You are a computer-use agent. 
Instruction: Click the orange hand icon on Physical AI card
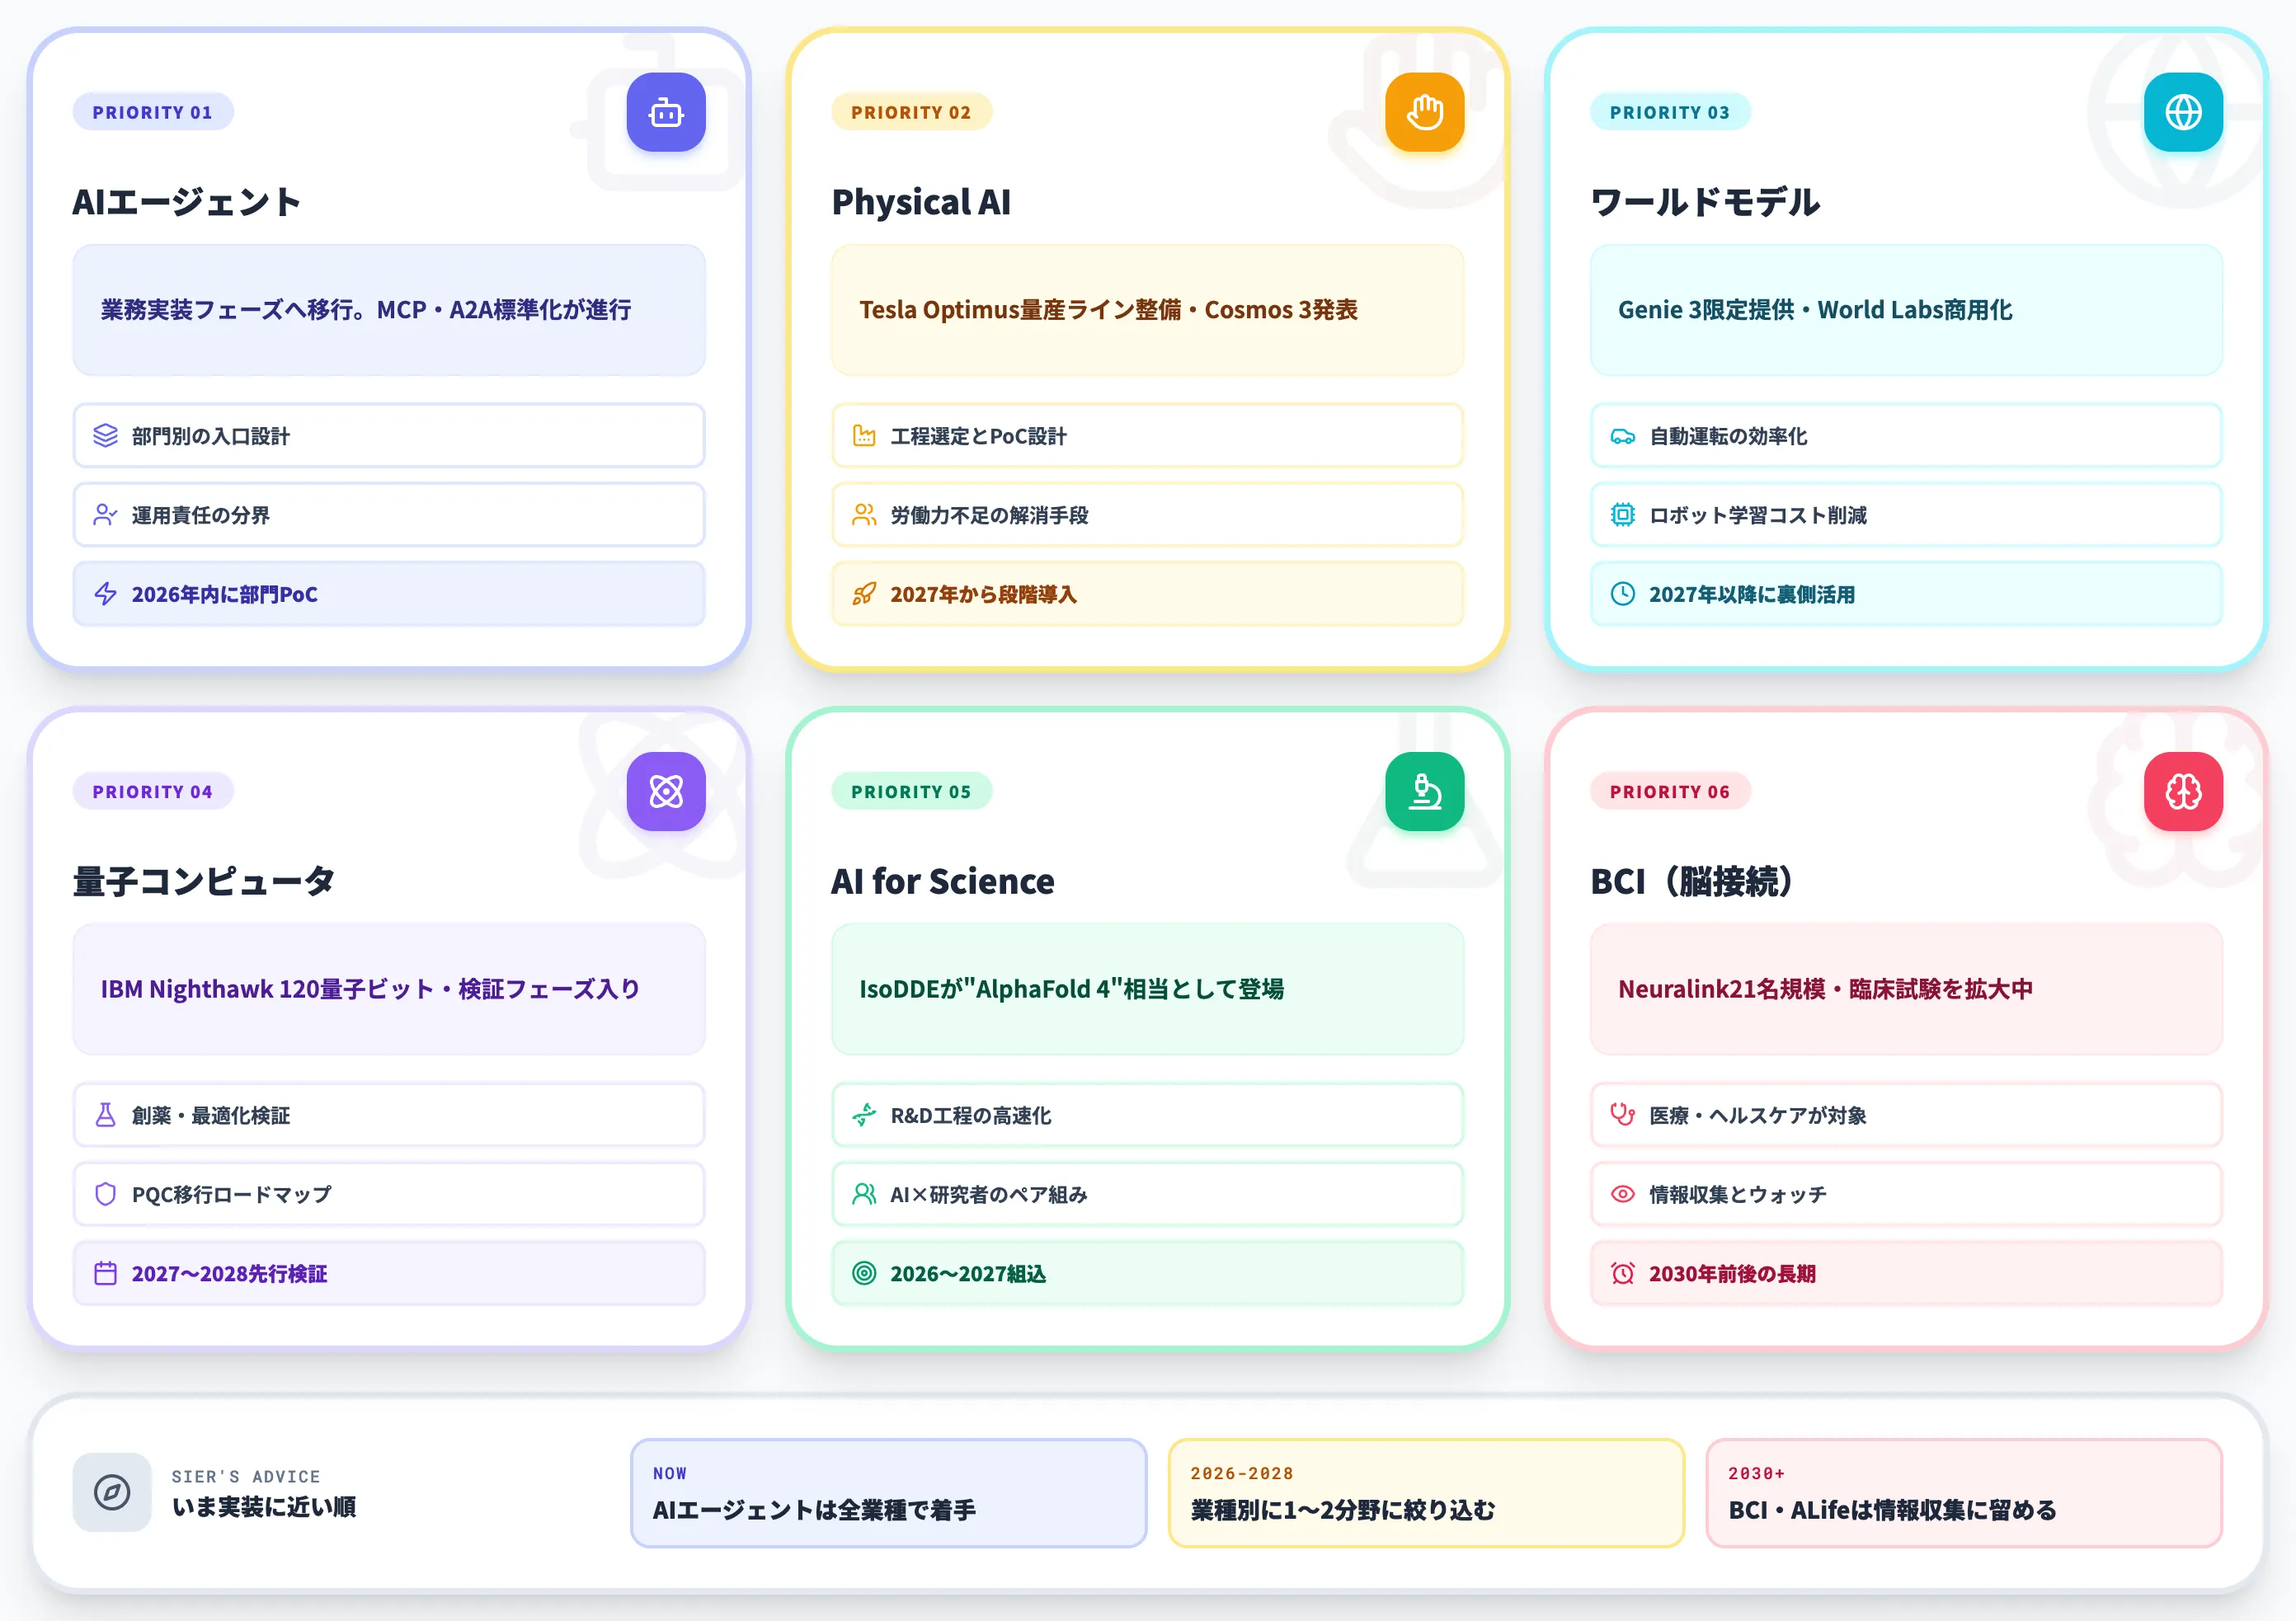pyautogui.click(x=1424, y=112)
